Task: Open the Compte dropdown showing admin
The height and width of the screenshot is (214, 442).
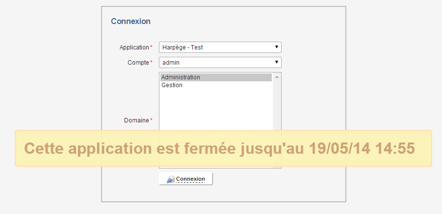Action: 216,63
